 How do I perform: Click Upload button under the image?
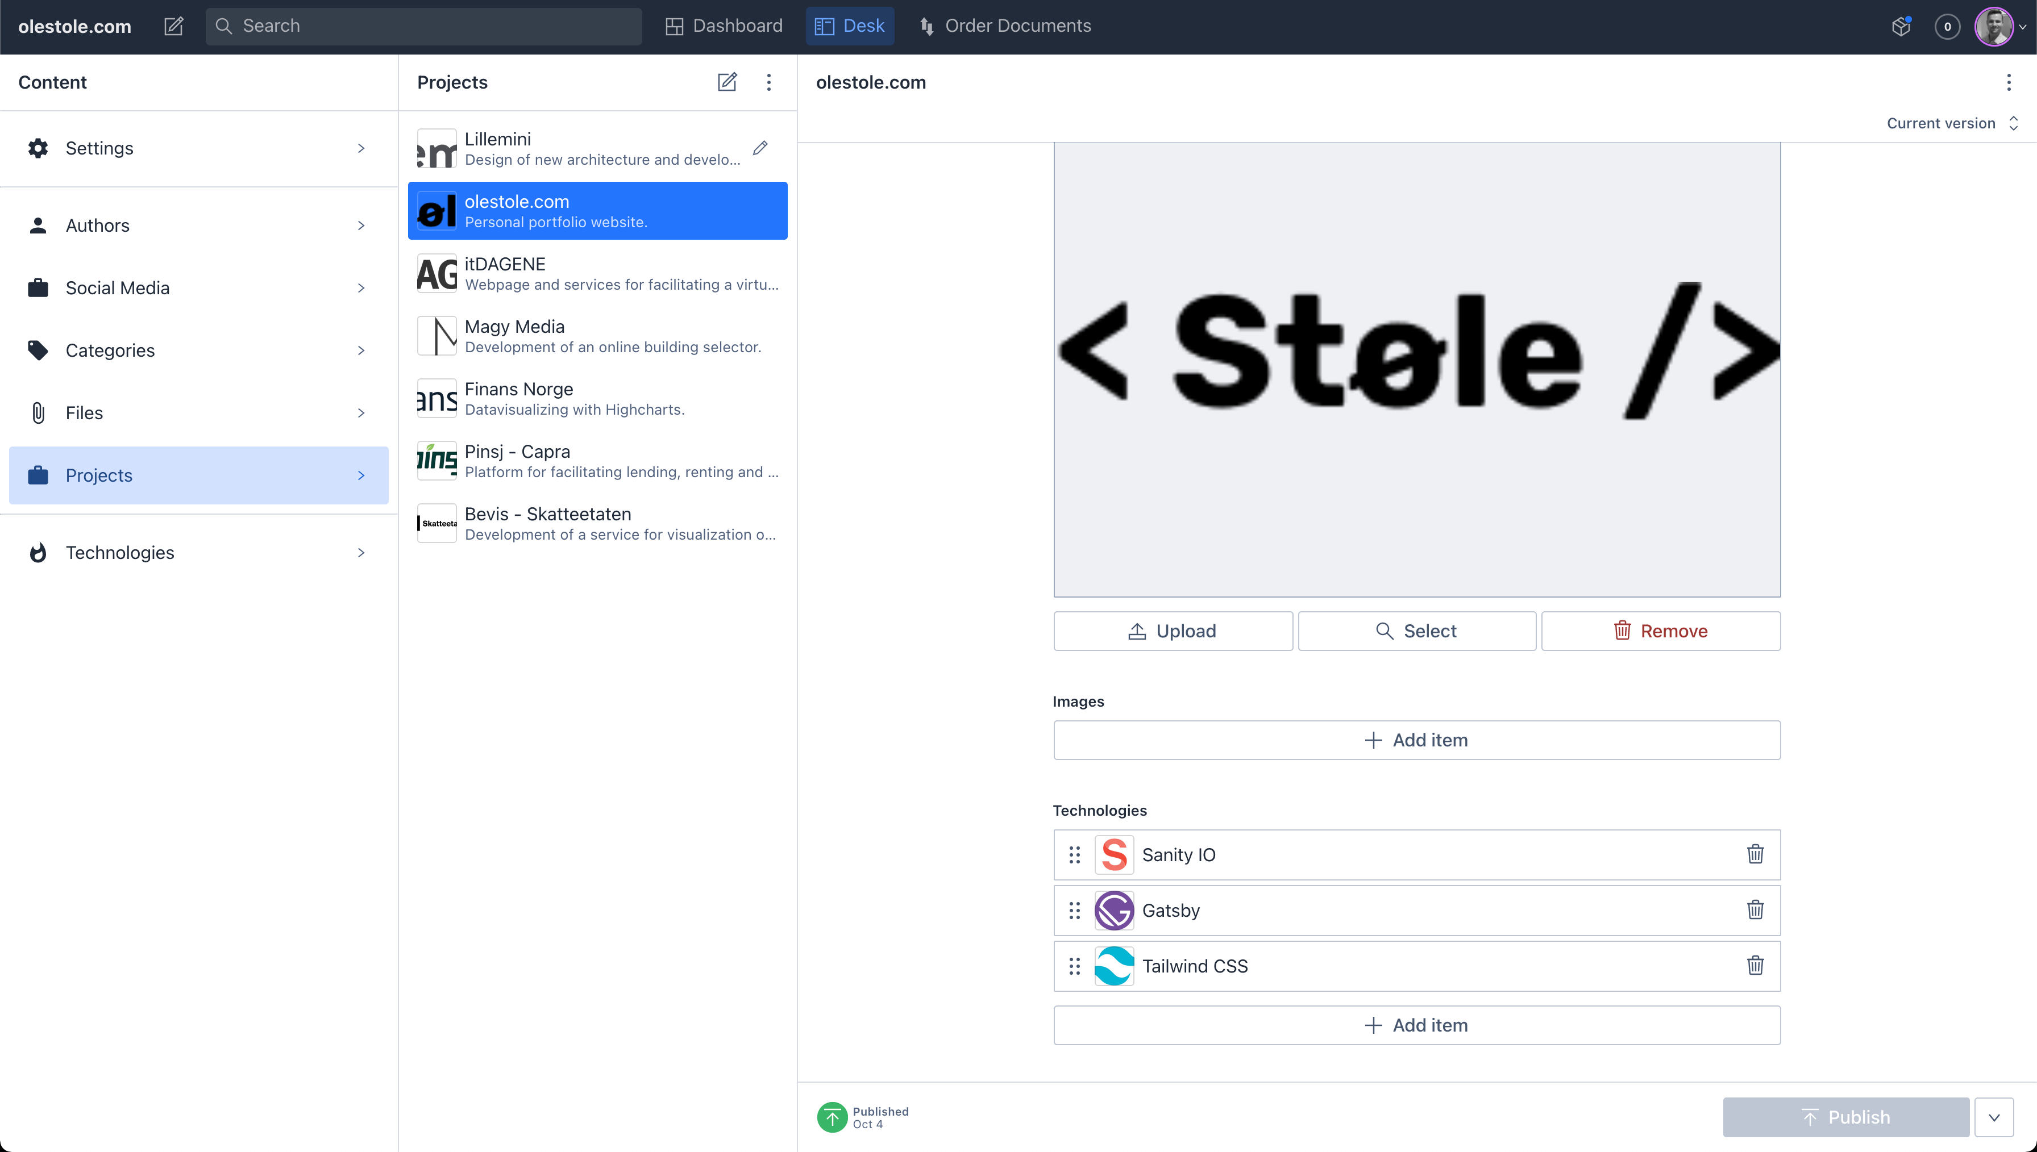coord(1173,632)
